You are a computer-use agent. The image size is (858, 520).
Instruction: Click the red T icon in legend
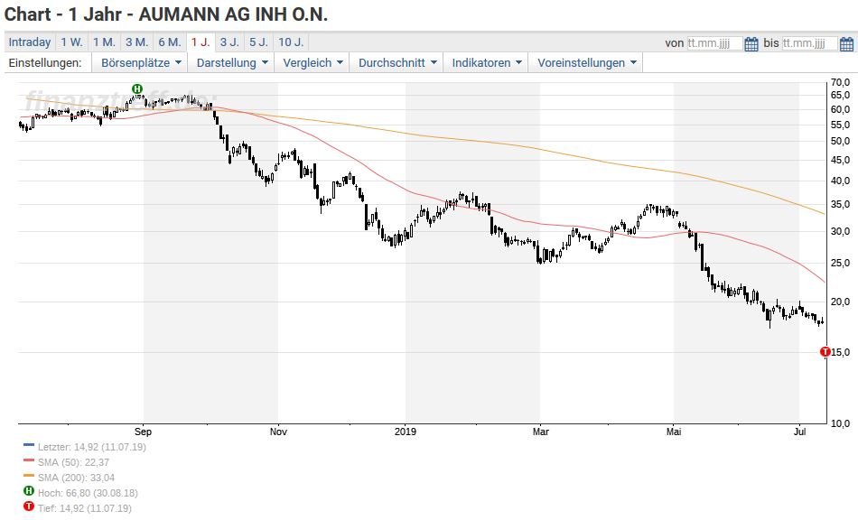click(29, 506)
